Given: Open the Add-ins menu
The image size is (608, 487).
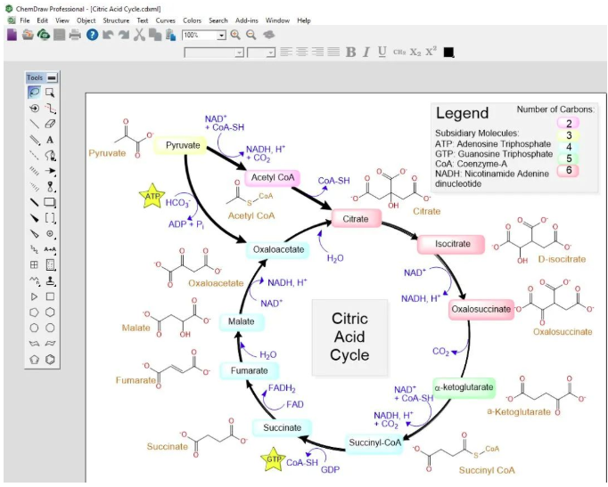Looking at the screenshot, I should [x=247, y=20].
